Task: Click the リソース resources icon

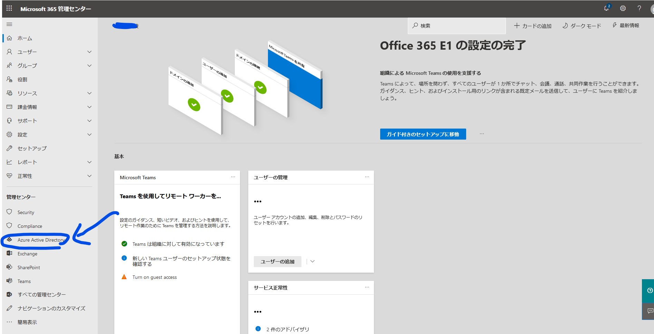Action: (x=9, y=93)
